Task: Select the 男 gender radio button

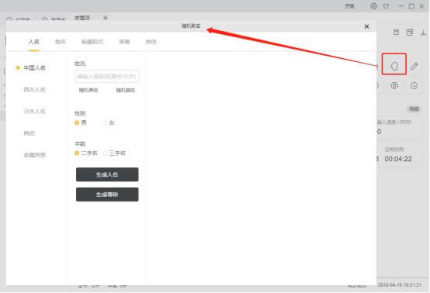Action: point(77,122)
